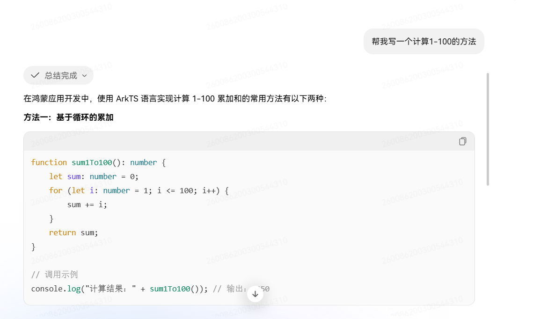This screenshot has height=319, width=540.
Task: Click the 总结完成 status label
Action: coord(61,75)
